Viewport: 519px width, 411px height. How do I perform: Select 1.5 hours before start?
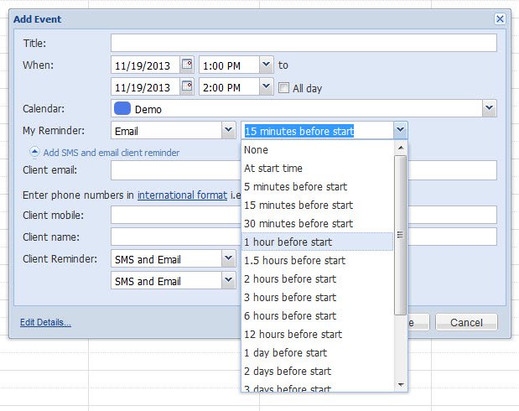(317, 260)
